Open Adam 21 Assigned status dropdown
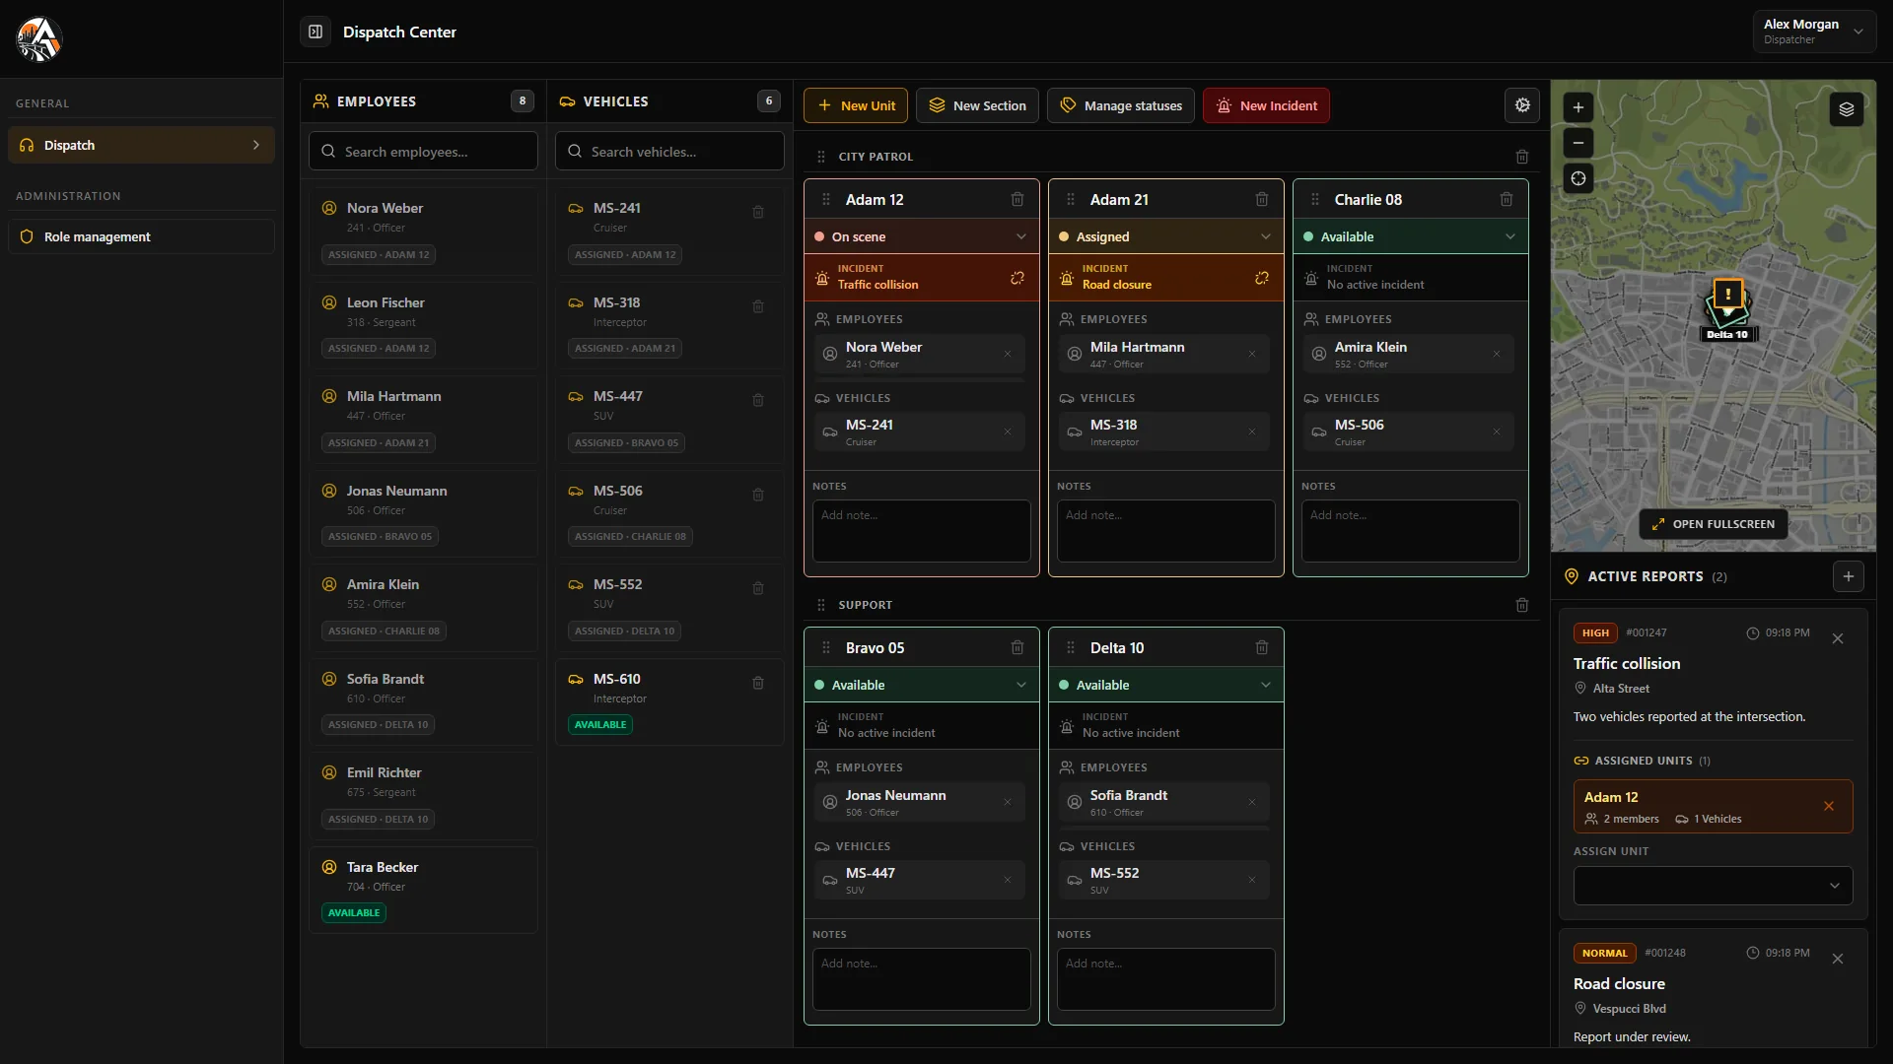This screenshot has height=1064, width=1893. tap(1166, 236)
